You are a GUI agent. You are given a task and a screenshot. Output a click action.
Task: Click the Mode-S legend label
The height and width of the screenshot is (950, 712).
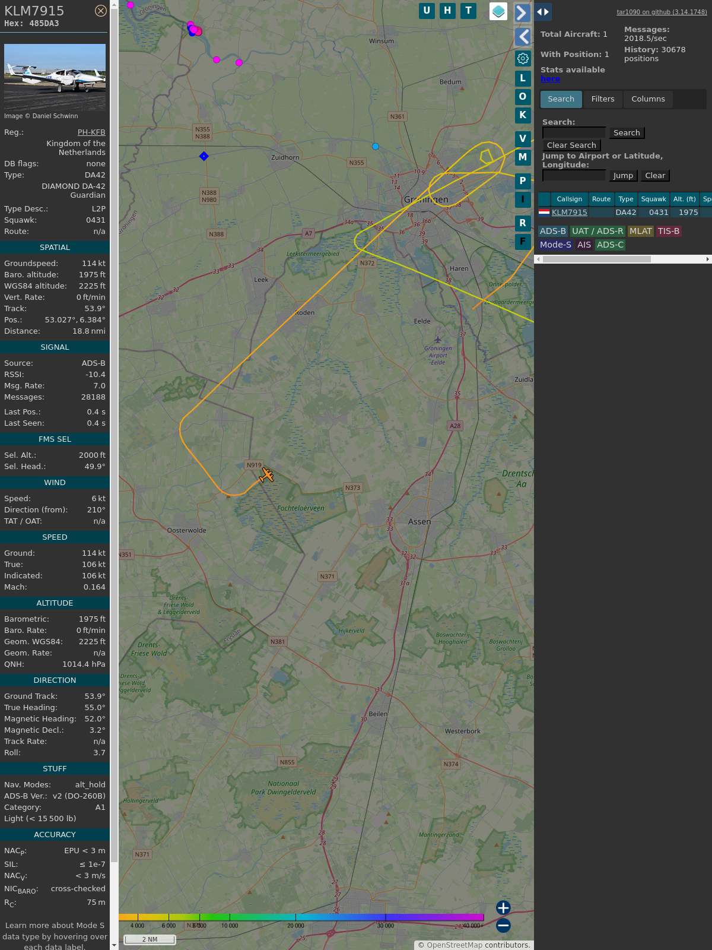(555, 245)
